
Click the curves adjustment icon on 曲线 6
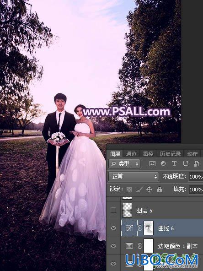(x=129, y=228)
